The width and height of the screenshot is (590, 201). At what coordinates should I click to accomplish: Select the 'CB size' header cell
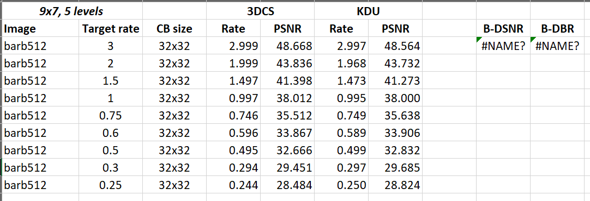174,28
